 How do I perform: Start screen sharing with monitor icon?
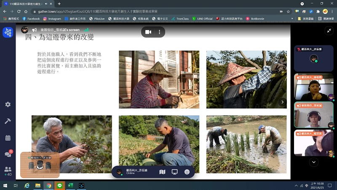click(x=174, y=172)
